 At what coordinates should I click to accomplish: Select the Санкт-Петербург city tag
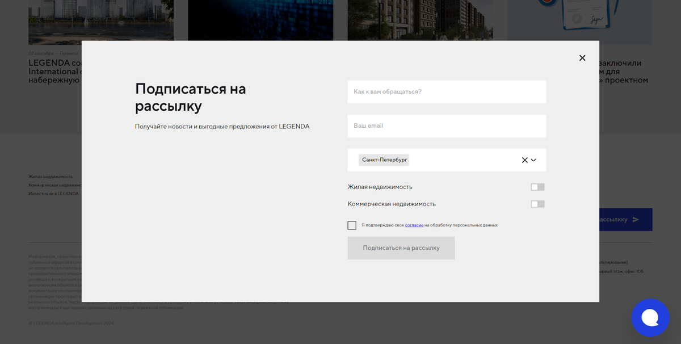pos(384,160)
